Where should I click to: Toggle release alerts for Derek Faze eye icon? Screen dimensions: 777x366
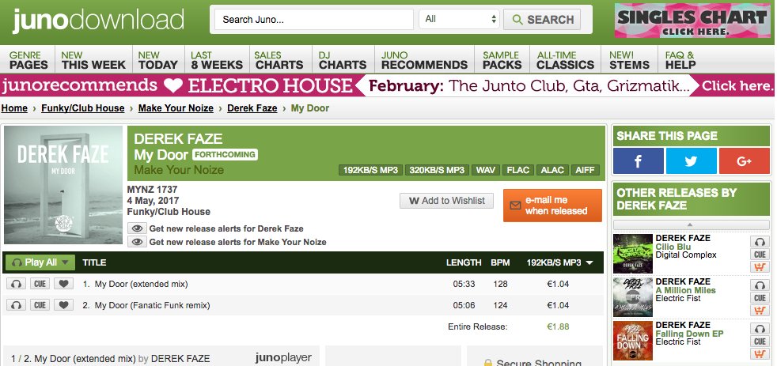[137, 228]
